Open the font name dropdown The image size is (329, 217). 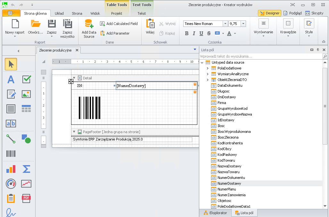(225, 24)
